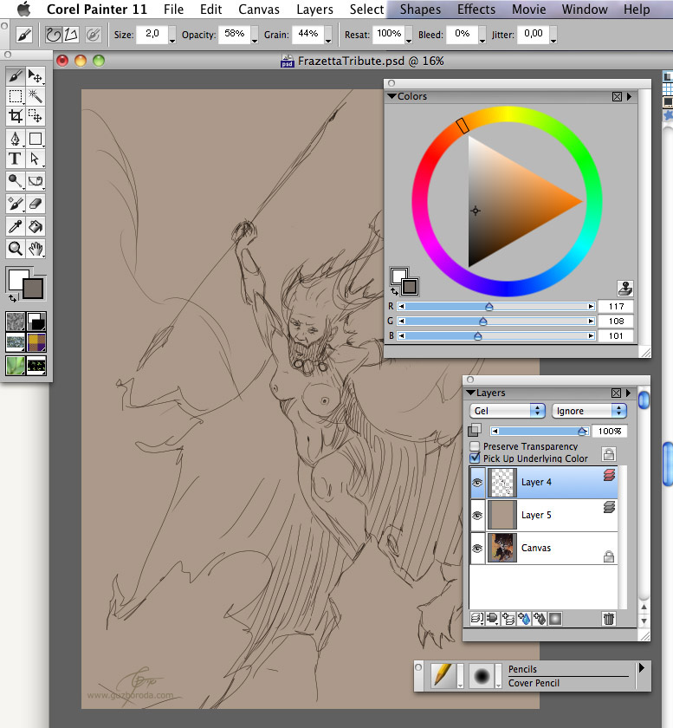Screen dimensions: 673x728
Task: Click the Cover Pencil brush variant
Action: coord(534,683)
